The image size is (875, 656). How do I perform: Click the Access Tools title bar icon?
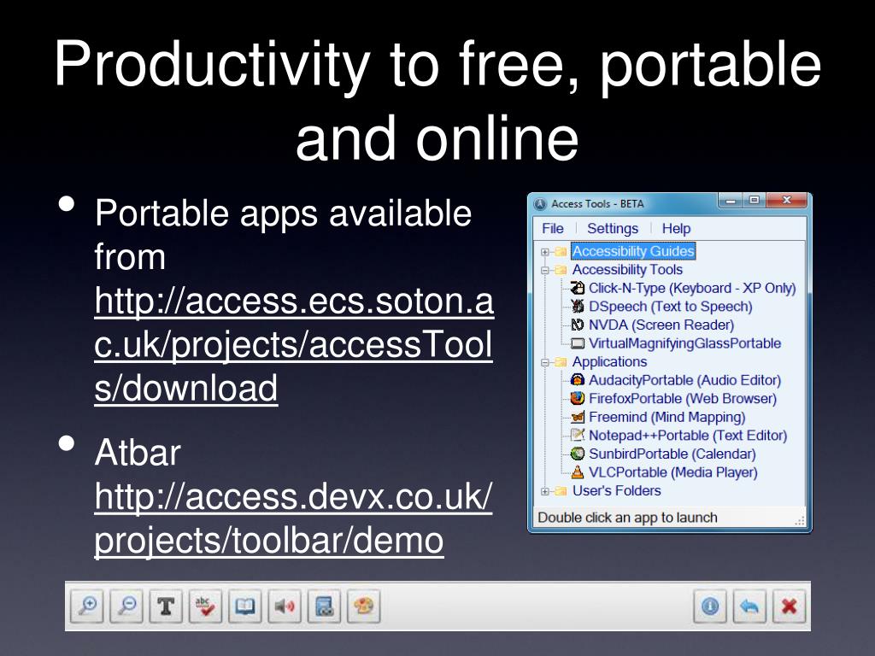point(540,203)
